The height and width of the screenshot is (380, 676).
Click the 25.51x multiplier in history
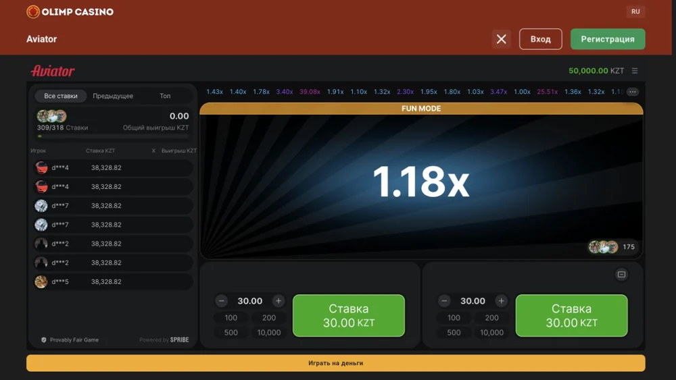[x=547, y=92]
